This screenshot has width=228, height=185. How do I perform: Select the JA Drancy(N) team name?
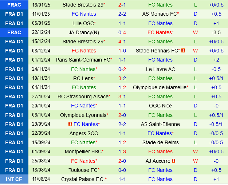[84, 32]
